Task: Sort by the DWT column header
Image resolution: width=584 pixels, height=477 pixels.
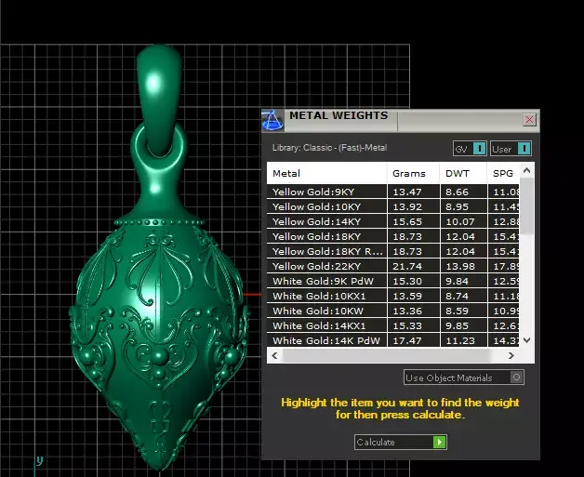Action: (464, 174)
